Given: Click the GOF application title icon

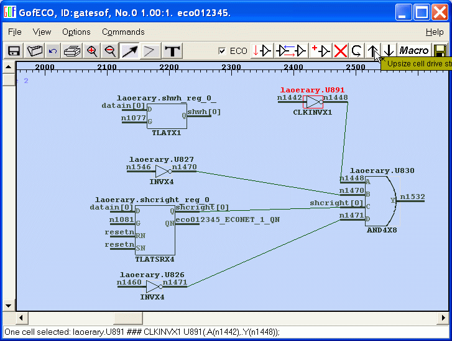Looking at the screenshot, I should click(x=9, y=12).
